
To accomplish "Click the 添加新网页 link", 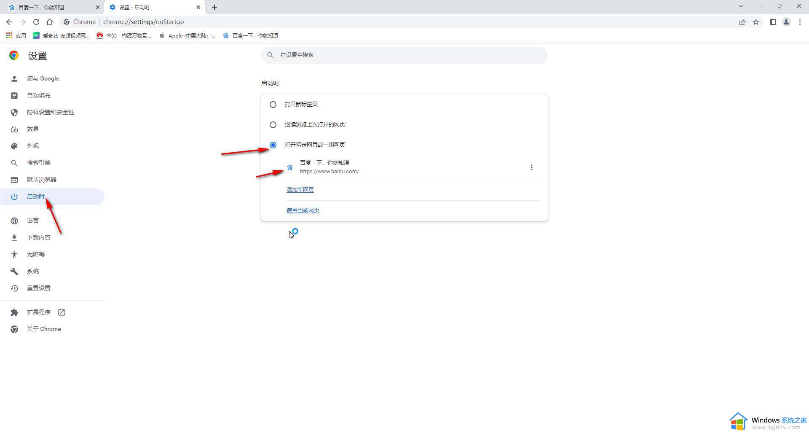I will point(300,190).
